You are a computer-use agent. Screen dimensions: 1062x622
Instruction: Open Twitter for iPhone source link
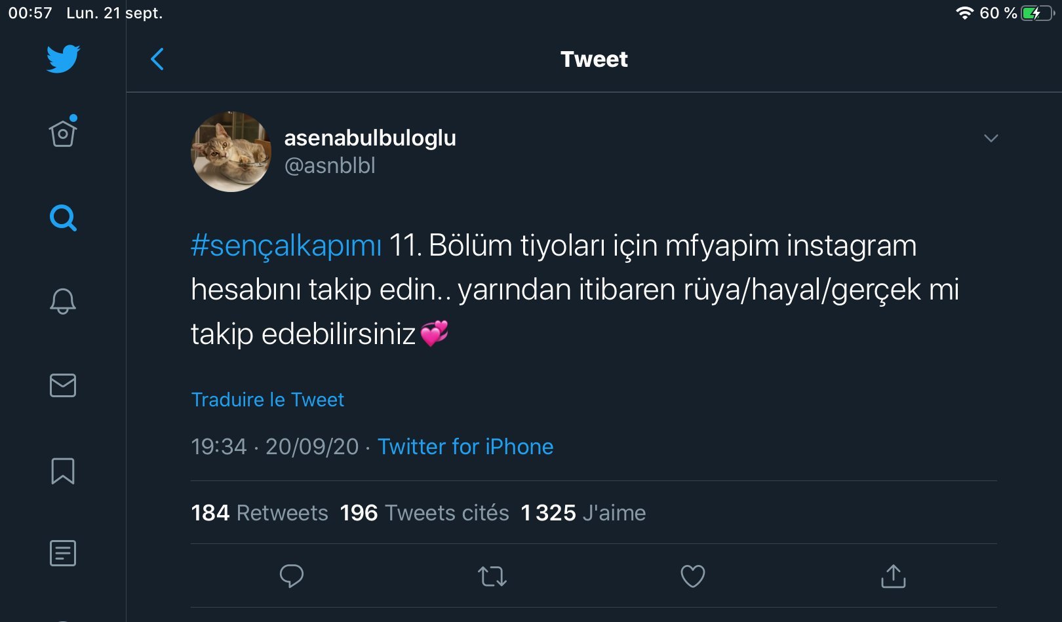(x=465, y=447)
